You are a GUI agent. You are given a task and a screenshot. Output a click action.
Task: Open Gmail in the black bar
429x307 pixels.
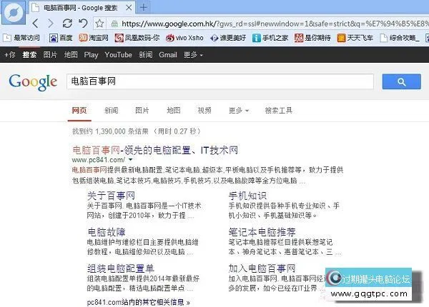168,55
